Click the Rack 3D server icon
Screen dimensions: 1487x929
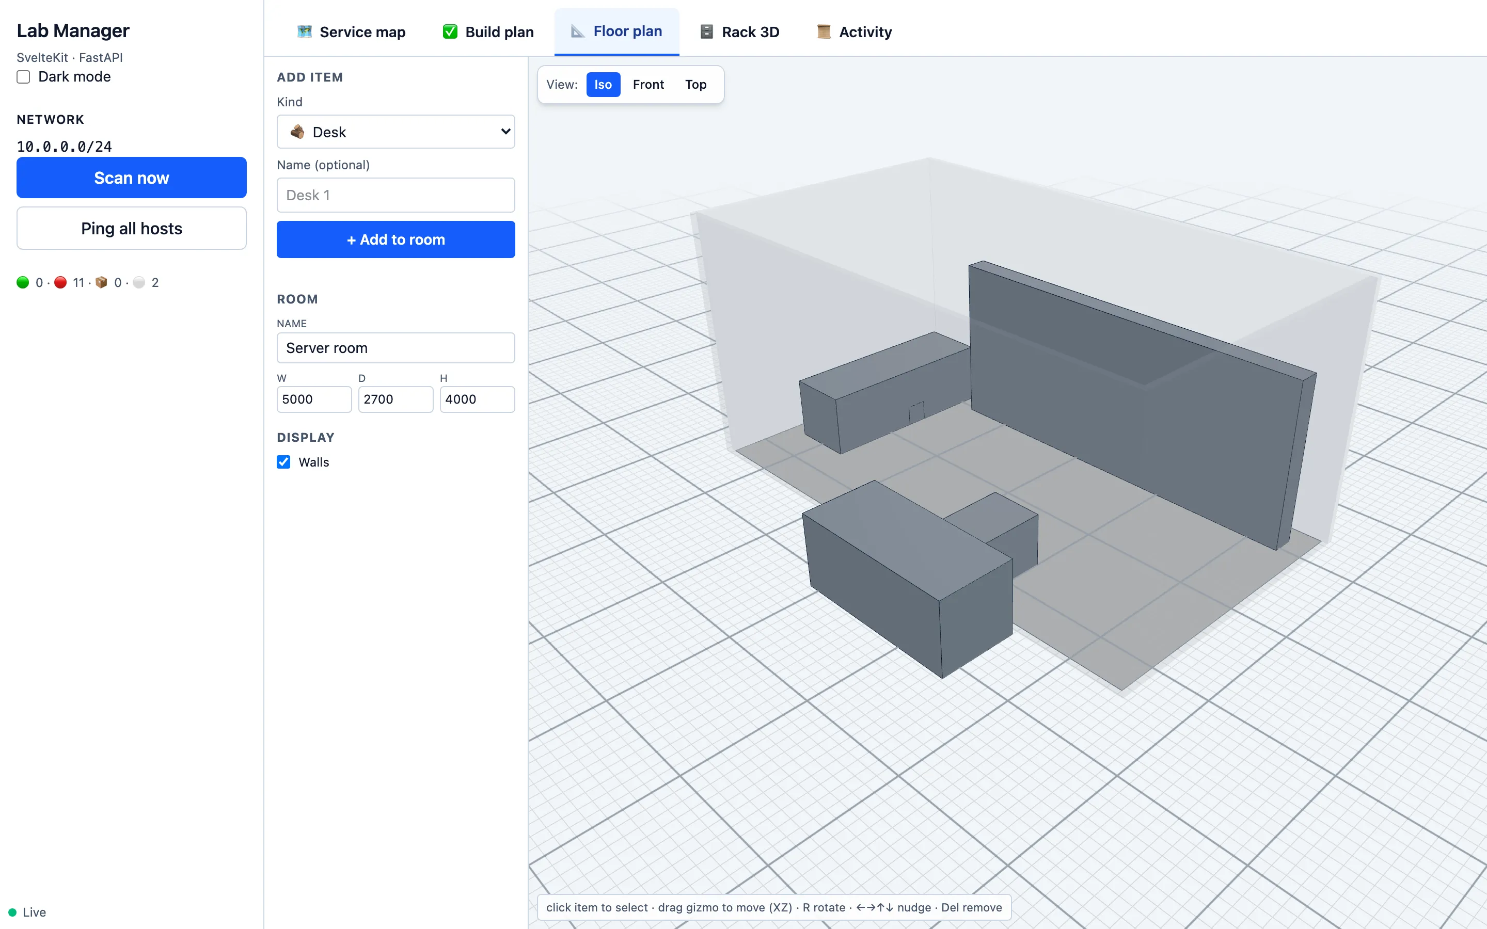[x=707, y=31]
